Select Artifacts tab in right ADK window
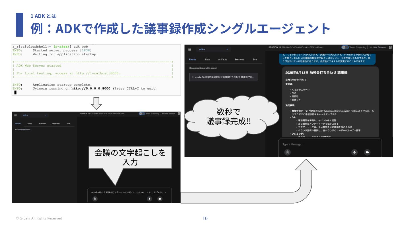Image resolution: width=410 pixels, height=230 pixels. [x=223, y=60]
